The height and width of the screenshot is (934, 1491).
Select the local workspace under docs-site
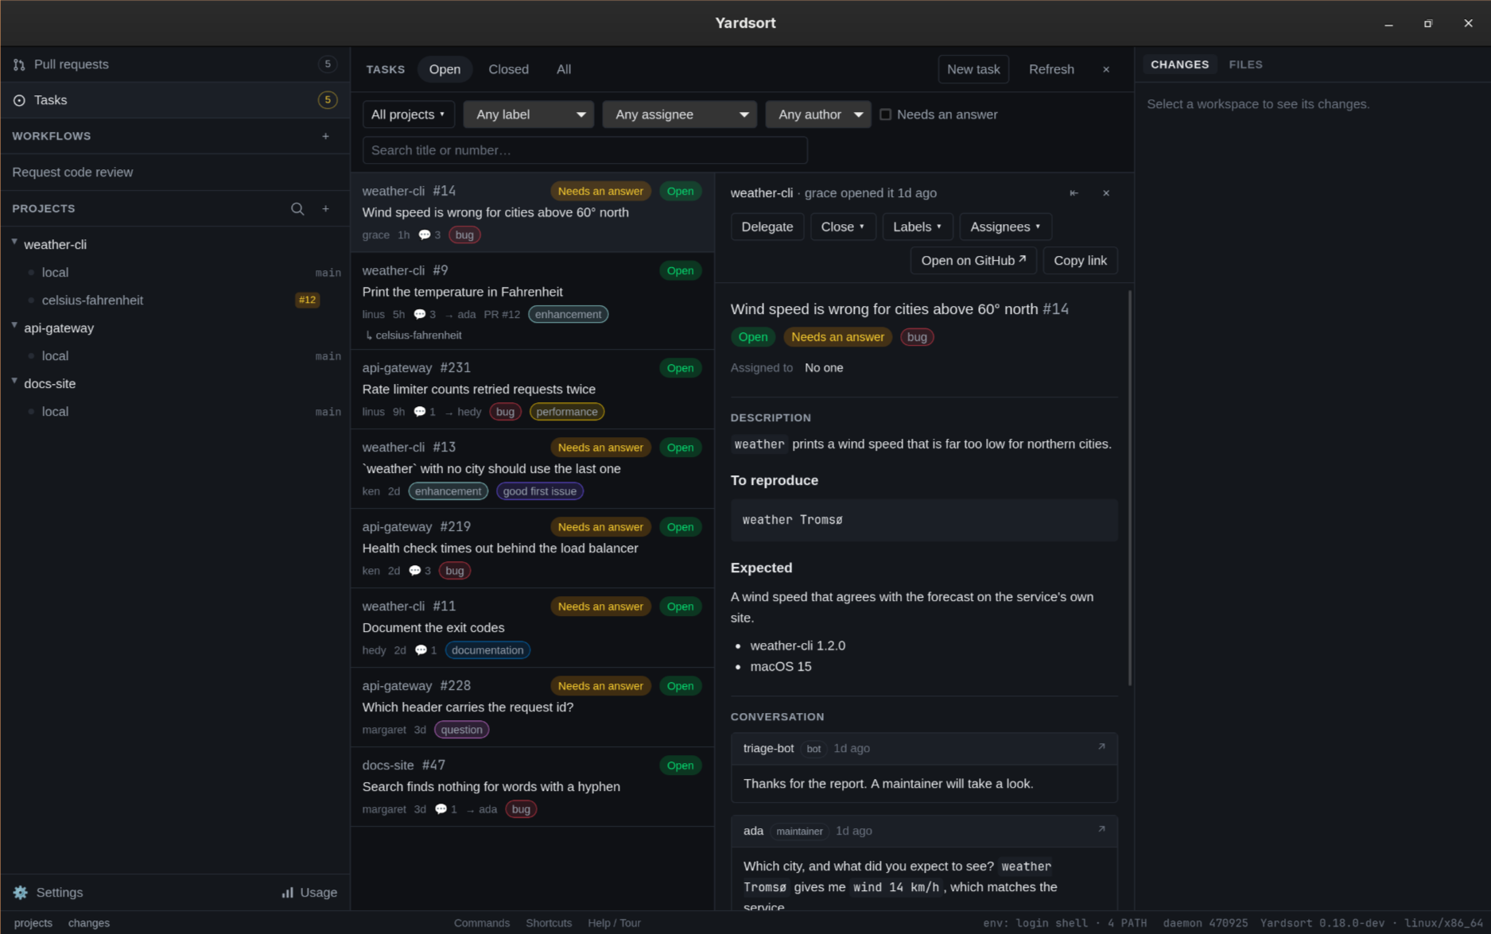click(x=175, y=412)
